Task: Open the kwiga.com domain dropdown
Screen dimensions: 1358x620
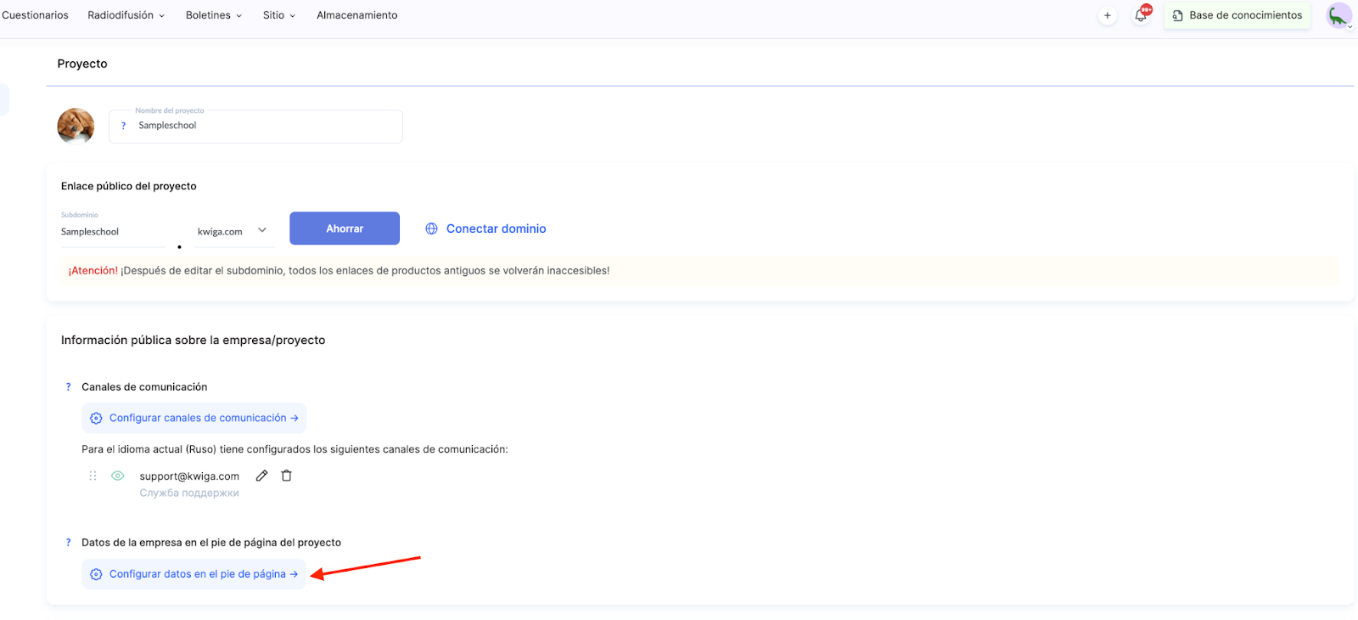Action: (x=234, y=231)
